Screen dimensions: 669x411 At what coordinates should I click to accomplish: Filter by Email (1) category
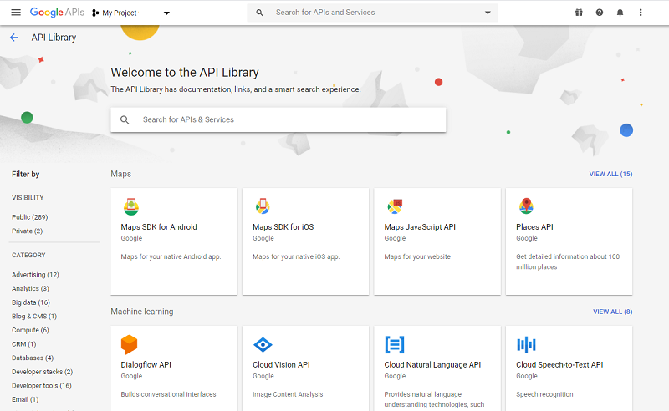[x=25, y=399]
